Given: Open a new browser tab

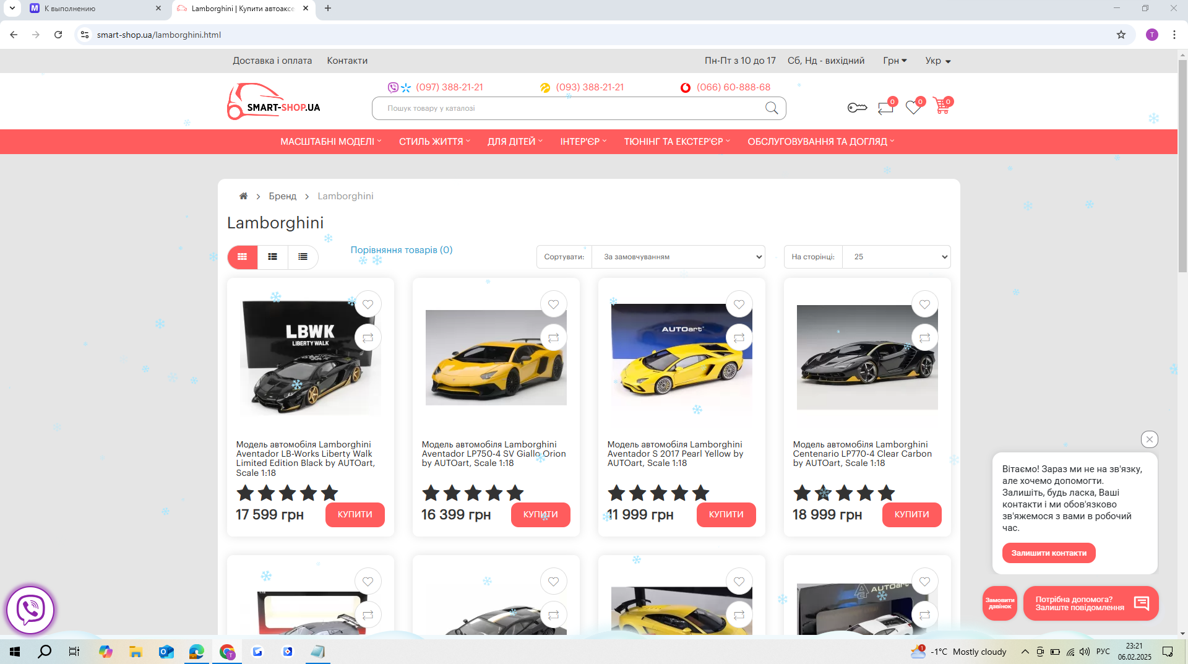Looking at the screenshot, I should click(x=328, y=9).
